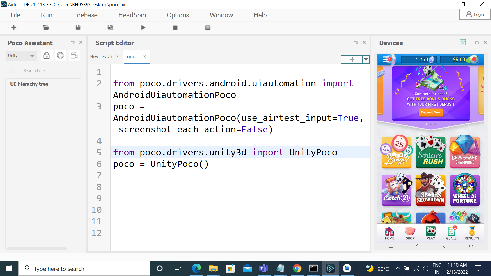491x276 pixels.
Task: Close the poco.air tab
Action: [x=145, y=57]
